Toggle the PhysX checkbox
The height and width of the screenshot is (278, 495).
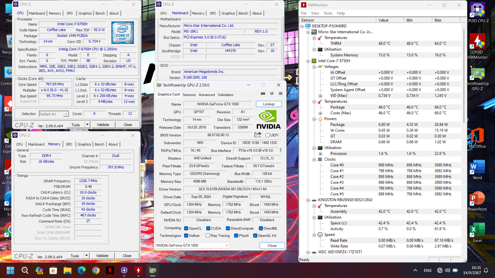[x=236, y=236]
